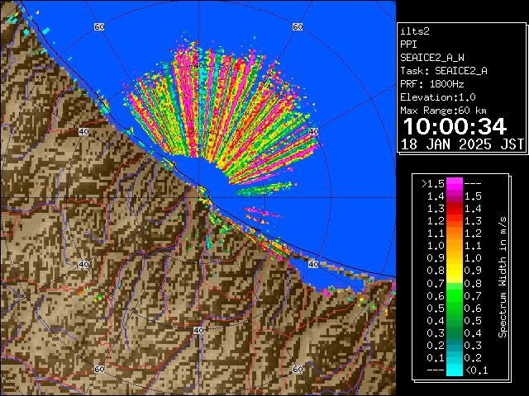
Task: Select the 'Elevation:1.0' value
Action: pyautogui.click(x=438, y=97)
